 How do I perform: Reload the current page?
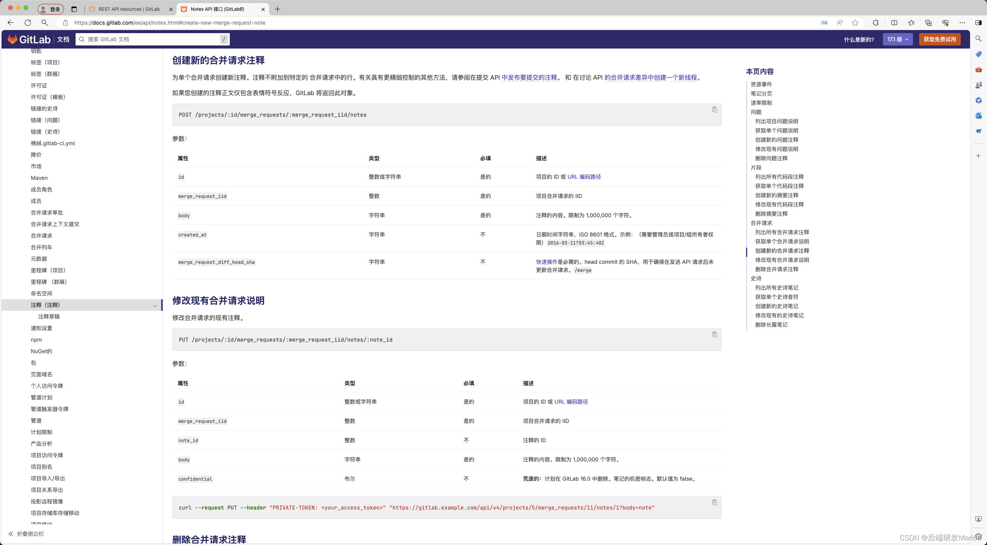click(x=28, y=23)
